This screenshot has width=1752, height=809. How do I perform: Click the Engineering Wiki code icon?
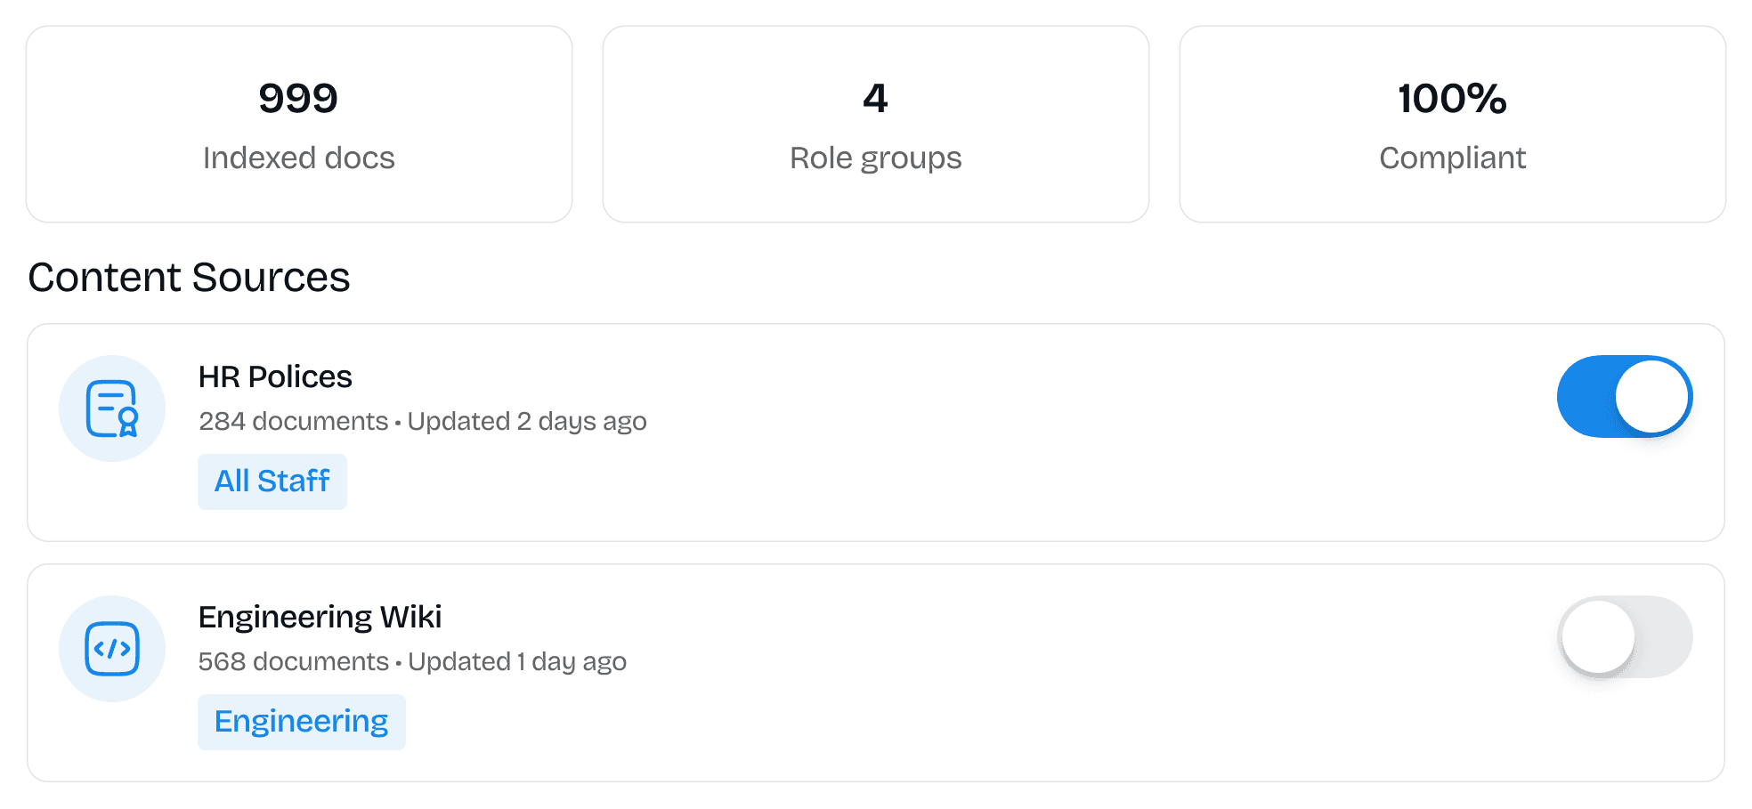click(112, 649)
